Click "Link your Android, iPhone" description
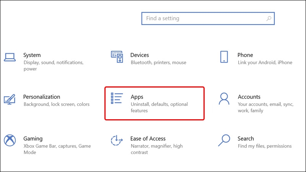This screenshot has width=306, height=172. [x=265, y=63]
